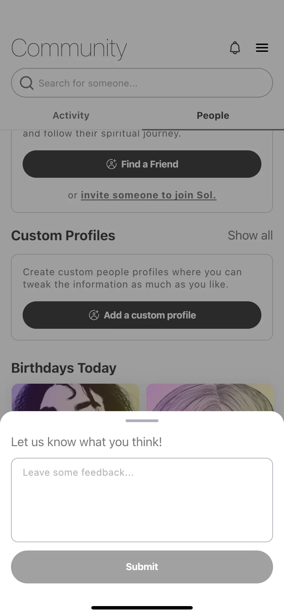Tap the Find a Friend button
Screen dimensions: 284x615
tap(142, 164)
